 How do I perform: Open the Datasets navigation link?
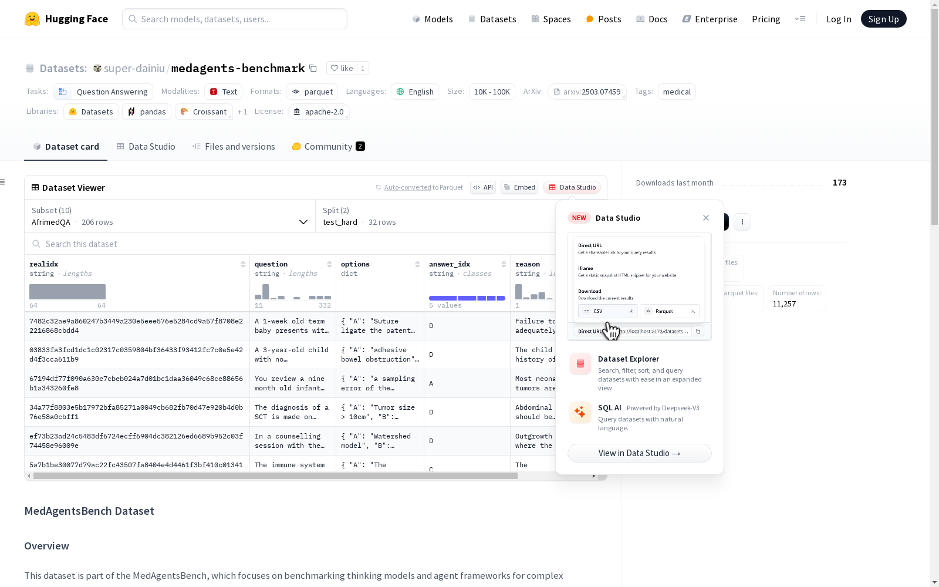(x=492, y=19)
